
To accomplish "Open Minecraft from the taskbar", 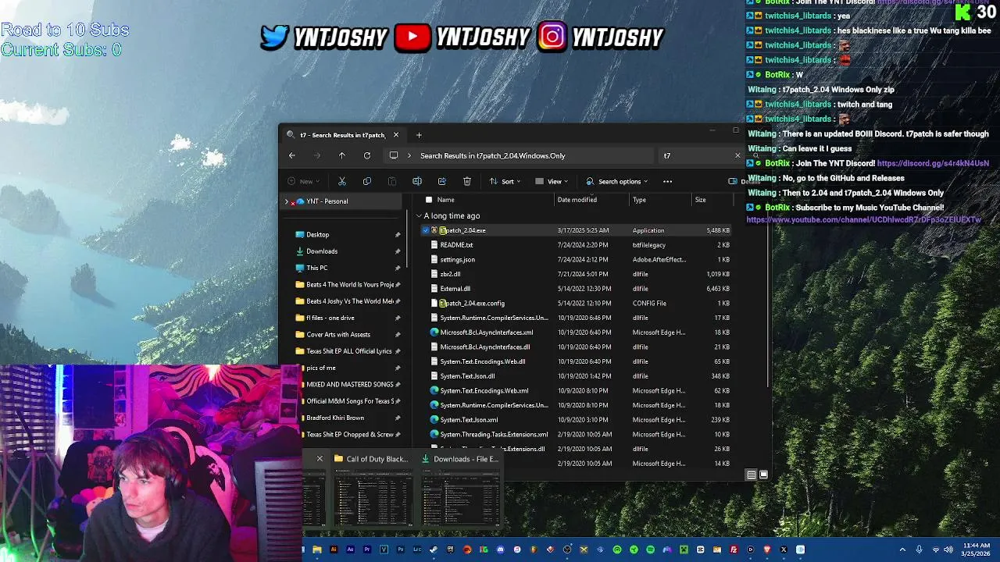I will pyautogui.click(x=684, y=550).
